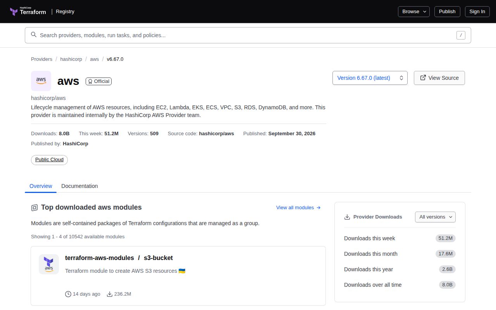Click the download icon beside 236.2M

[110, 294]
